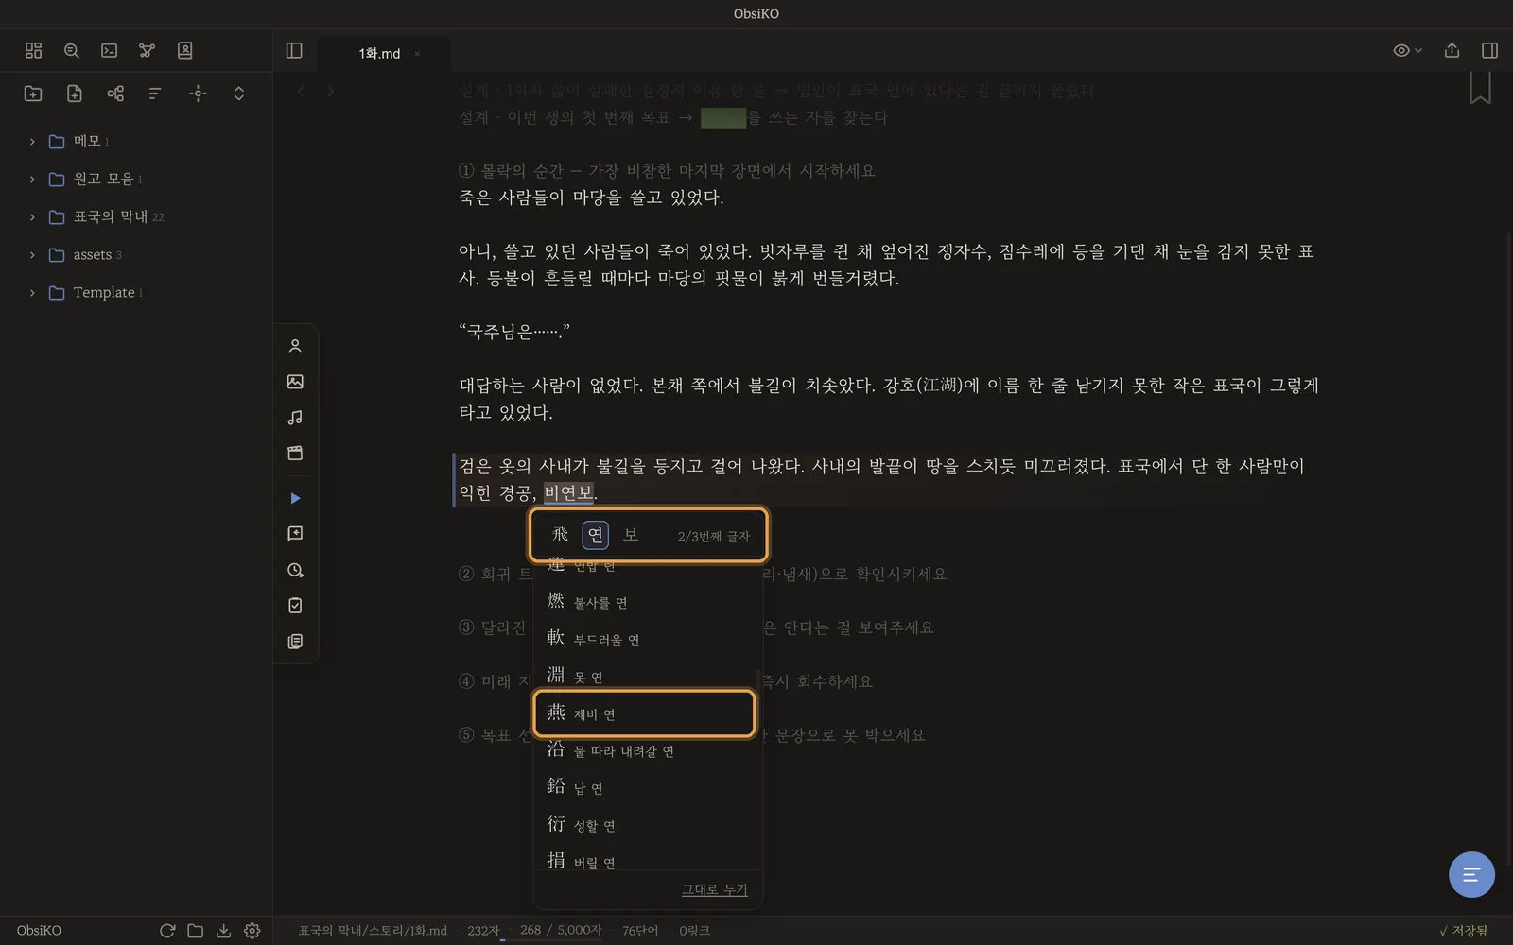Screen dimensions: 1513x945
Task: Switch to the 1화.md tab
Action: pyautogui.click(x=379, y=54)
